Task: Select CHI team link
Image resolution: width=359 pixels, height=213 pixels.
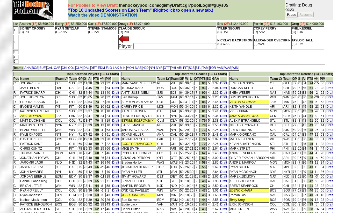Action: click(64, 68)
